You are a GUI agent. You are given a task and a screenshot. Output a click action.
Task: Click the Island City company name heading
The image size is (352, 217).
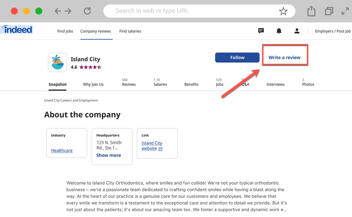(x=85, y=59)
